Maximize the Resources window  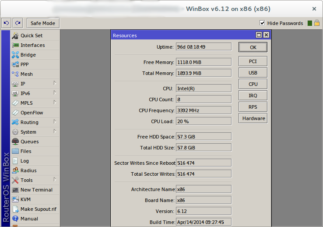259,35
